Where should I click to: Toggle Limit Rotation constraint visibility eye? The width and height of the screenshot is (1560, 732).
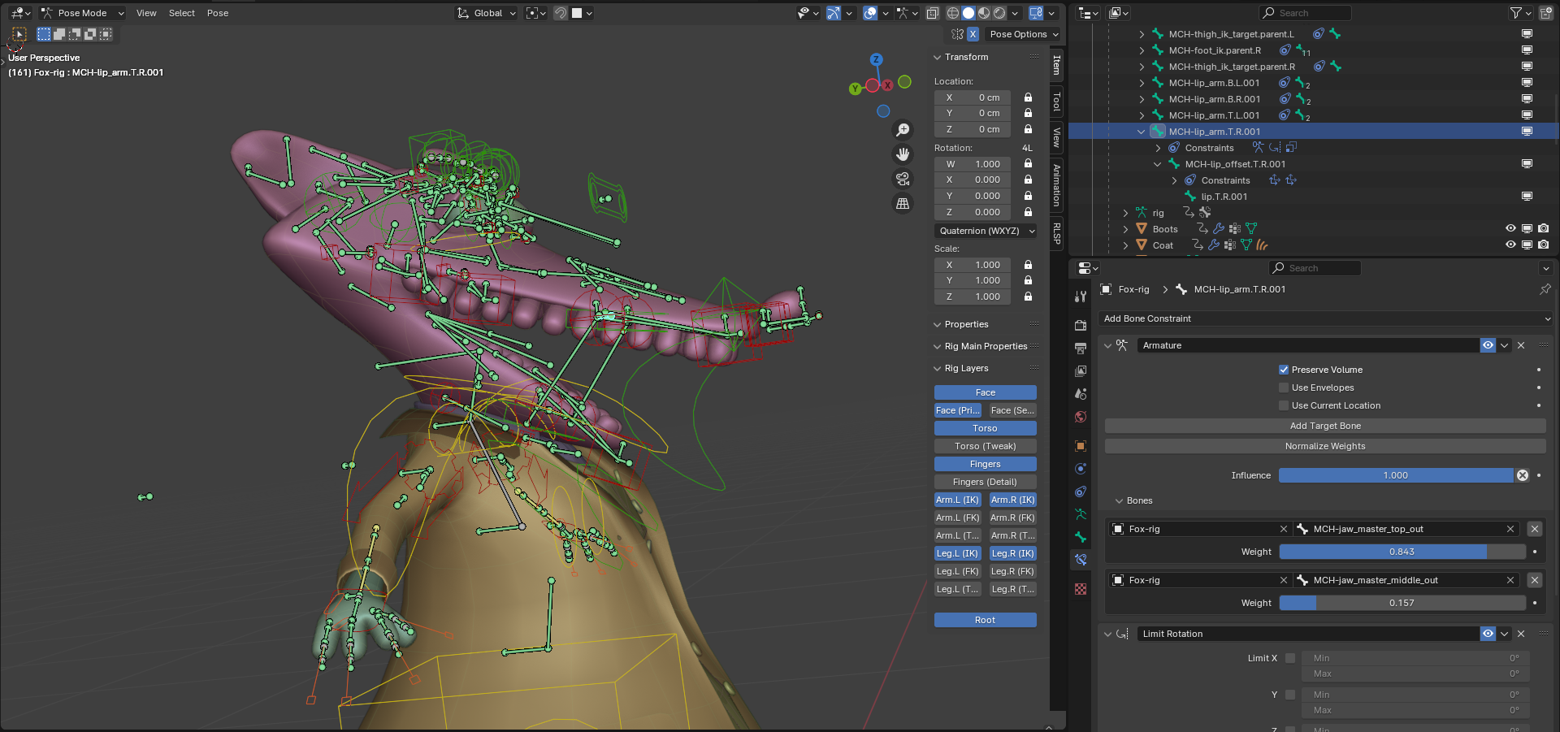tap(1488, 634)
